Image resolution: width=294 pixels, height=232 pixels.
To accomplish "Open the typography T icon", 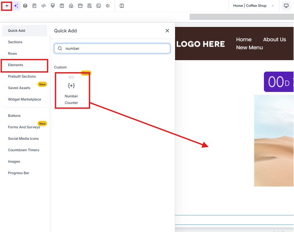I will pyautogui.click(x=62, y=6).
